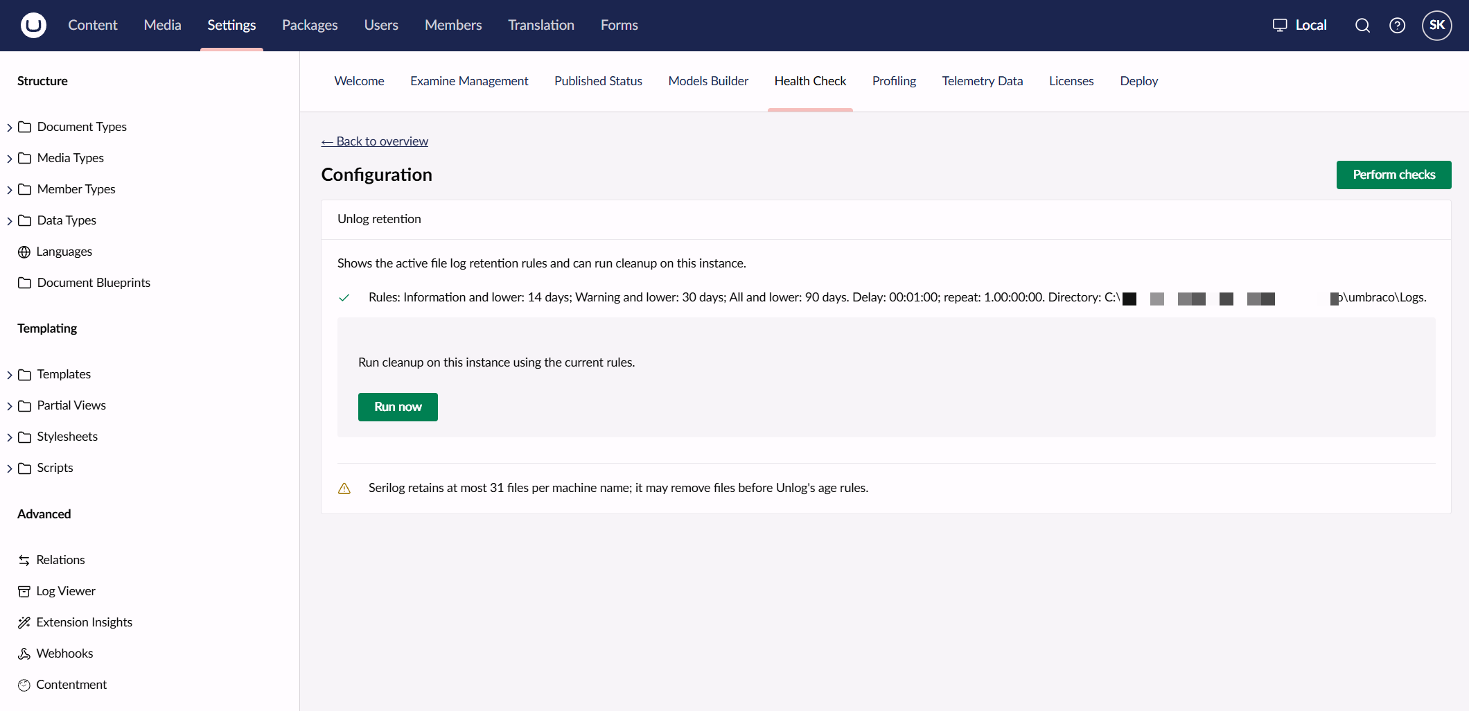Open Languages in the sidebar
This screenshot has width=1469, height=711.
(64, 252)
